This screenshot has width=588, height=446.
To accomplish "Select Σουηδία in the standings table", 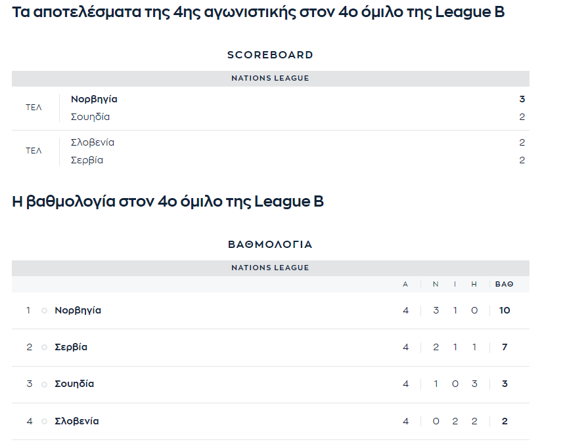I will [74, 384].
